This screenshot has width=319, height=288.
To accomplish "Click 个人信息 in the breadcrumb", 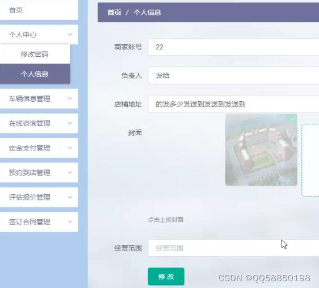I will (147, 12).
